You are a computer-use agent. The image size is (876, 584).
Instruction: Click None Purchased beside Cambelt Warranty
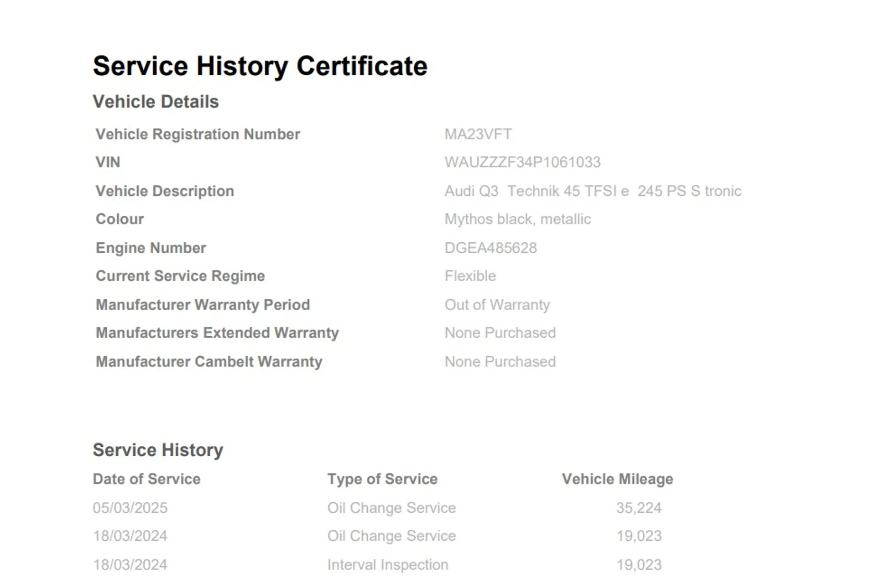click(x=500, y=361)
